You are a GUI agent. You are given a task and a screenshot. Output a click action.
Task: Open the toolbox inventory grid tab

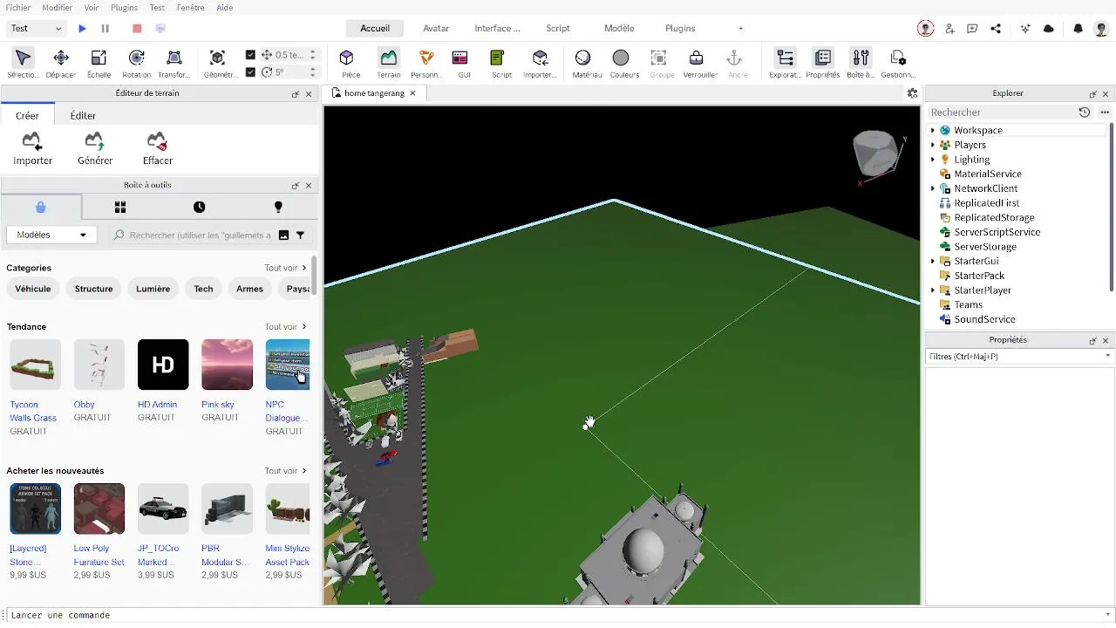(x=120, y=207)
